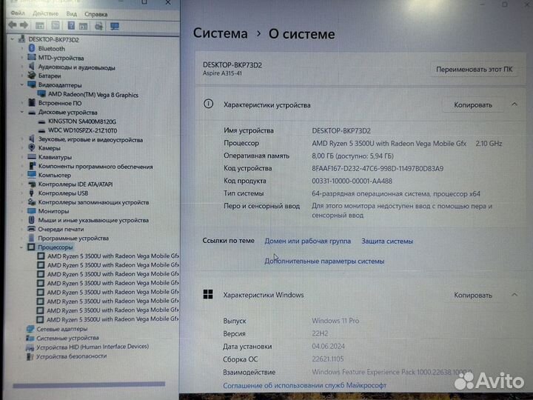Image resolution: width=533 pixels, height=400 pixels.
Task: Select Контроллеры IDE ATA/ATAPI category
Action: tap(76, 184)
